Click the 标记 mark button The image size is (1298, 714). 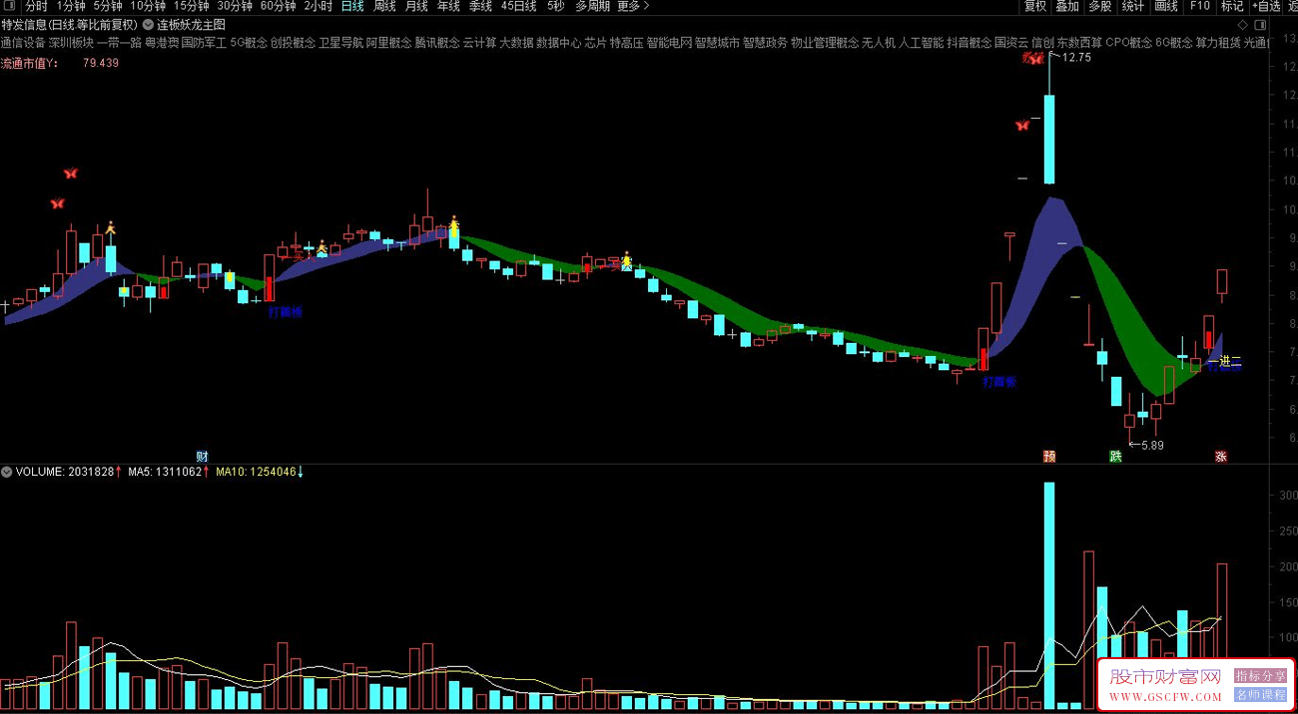(1232, 6)
